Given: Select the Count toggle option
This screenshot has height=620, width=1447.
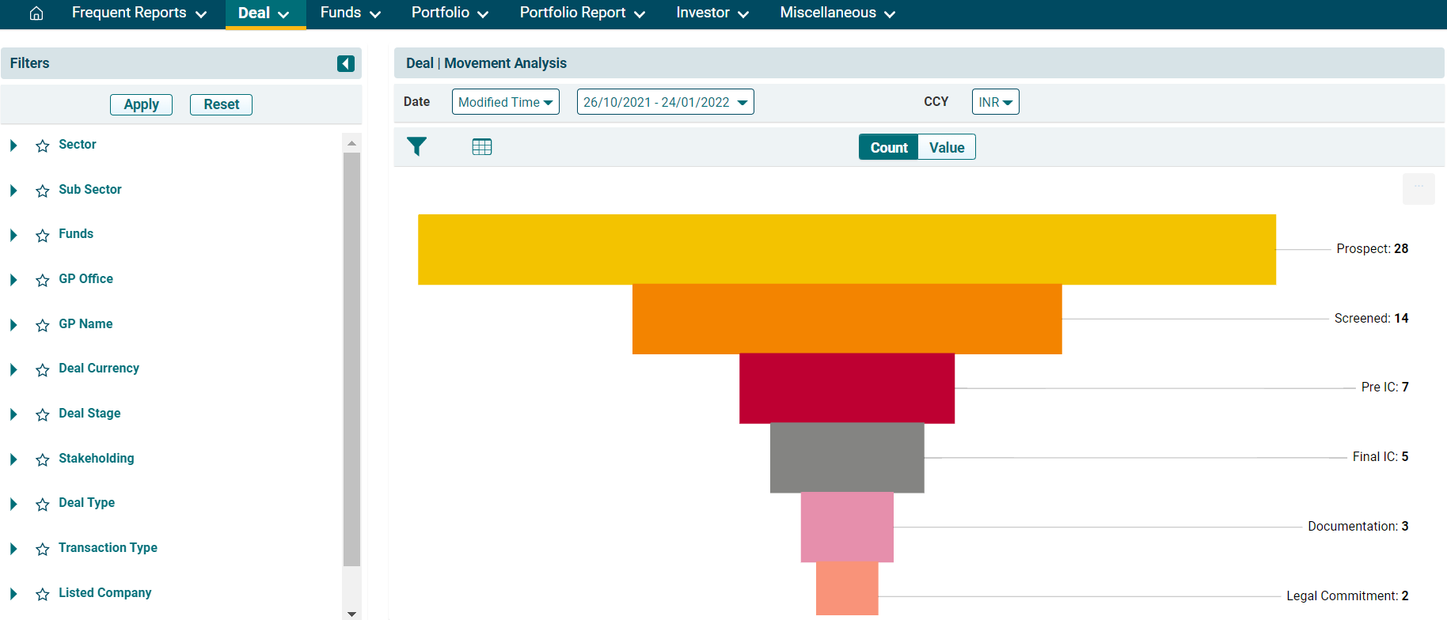Looking at the screenshot, I should [x=888, y=147].
